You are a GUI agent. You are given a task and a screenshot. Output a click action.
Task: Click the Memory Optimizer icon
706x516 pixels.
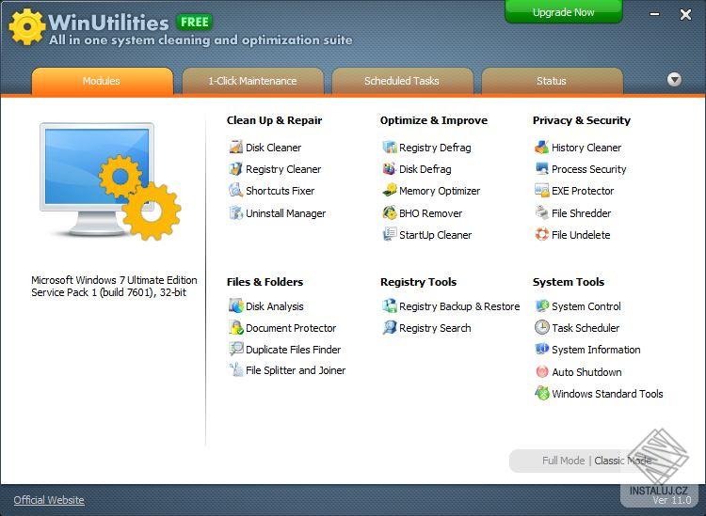pyautogui.click(x=390, y=191)
